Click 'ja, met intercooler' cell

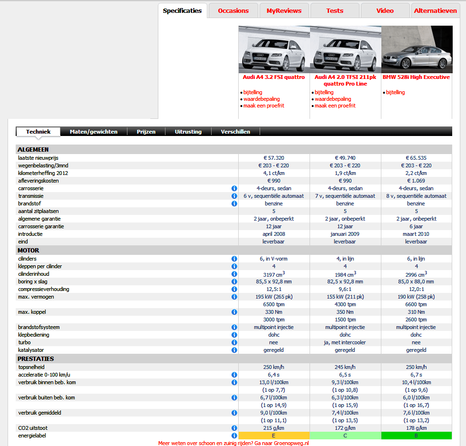[345, 343]
